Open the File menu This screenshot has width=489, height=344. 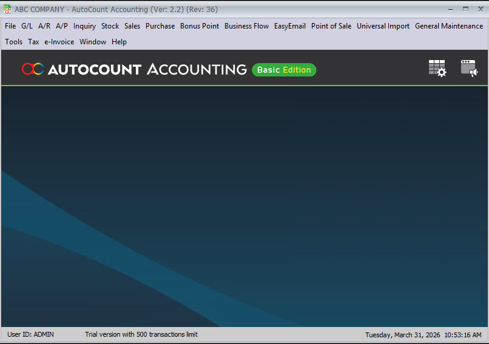pyautogui.click(x=10, y=26)
